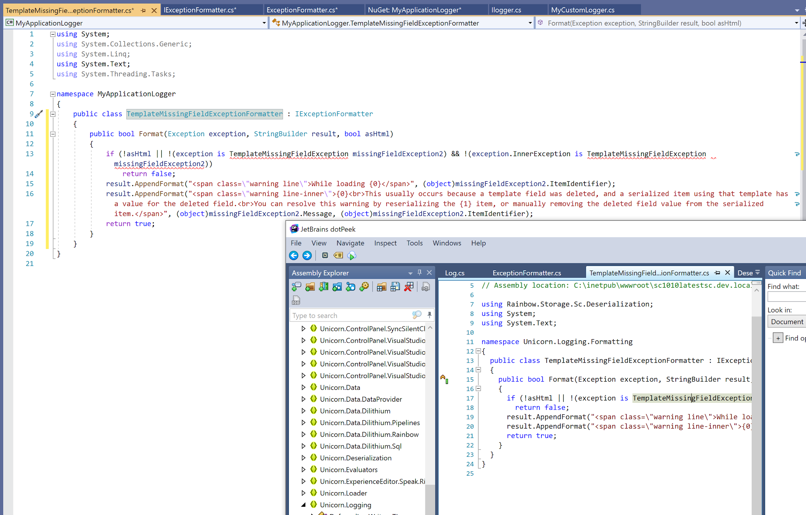The image size is (806, 515).
Task: Toggle pin next to Assembly Explorer search
Action: coord(429,315)
